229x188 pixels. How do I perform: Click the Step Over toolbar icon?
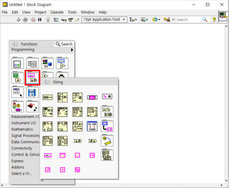click(x=71, y=20)
